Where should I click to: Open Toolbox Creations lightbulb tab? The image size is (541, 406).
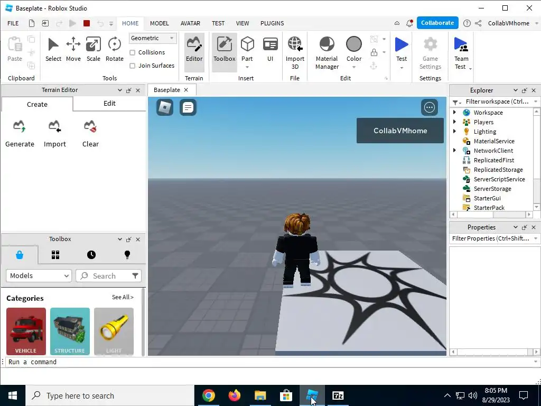tap(127, 255)
